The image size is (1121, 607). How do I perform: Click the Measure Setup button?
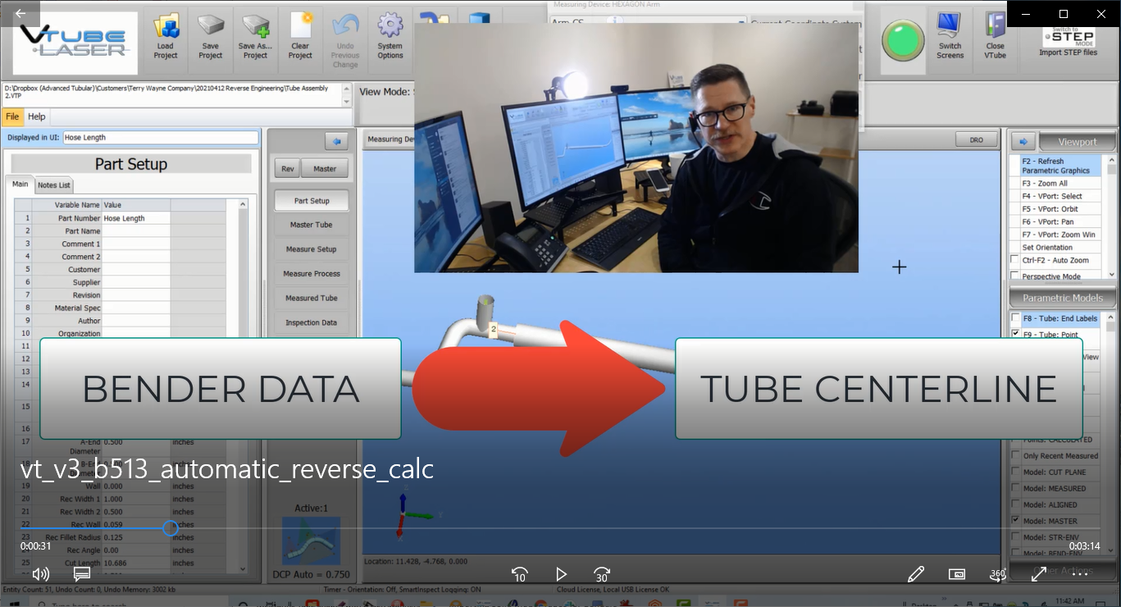[312, 249]
